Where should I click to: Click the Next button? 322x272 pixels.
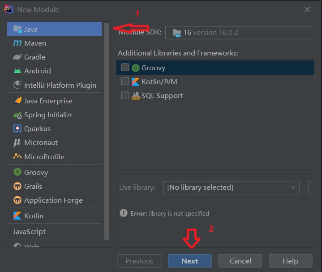189,261
